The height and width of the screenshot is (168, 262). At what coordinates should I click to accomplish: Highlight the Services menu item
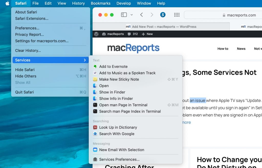click(50, 60)
